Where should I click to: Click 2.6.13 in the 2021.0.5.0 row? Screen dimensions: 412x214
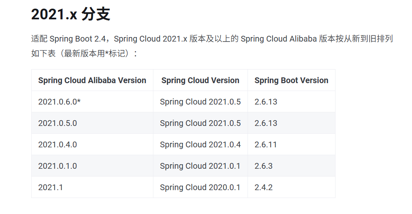coord(266,123)
